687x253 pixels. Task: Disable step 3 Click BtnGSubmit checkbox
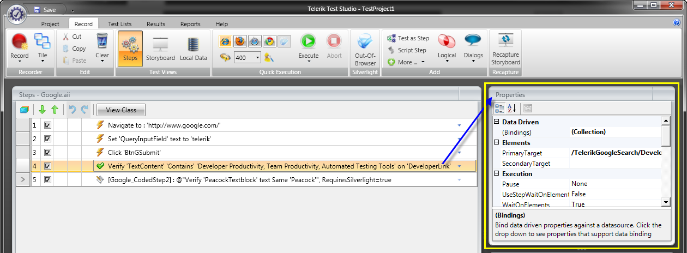pos(47,153)
